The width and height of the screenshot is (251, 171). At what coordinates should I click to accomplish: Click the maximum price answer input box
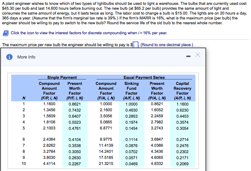click(136, 45)
